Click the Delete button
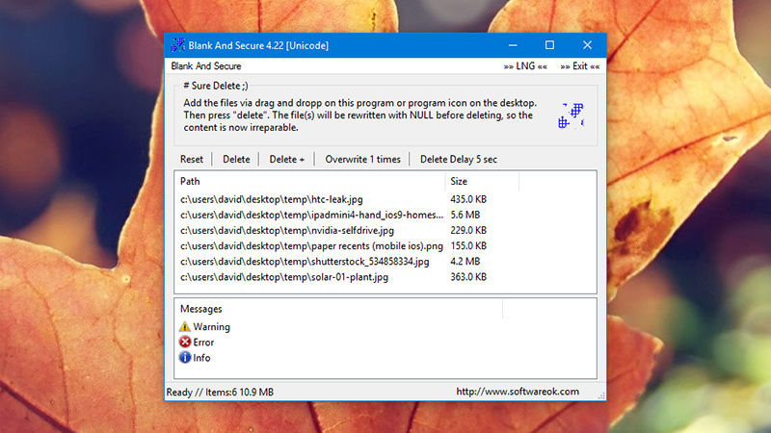 tap(236, 159)
